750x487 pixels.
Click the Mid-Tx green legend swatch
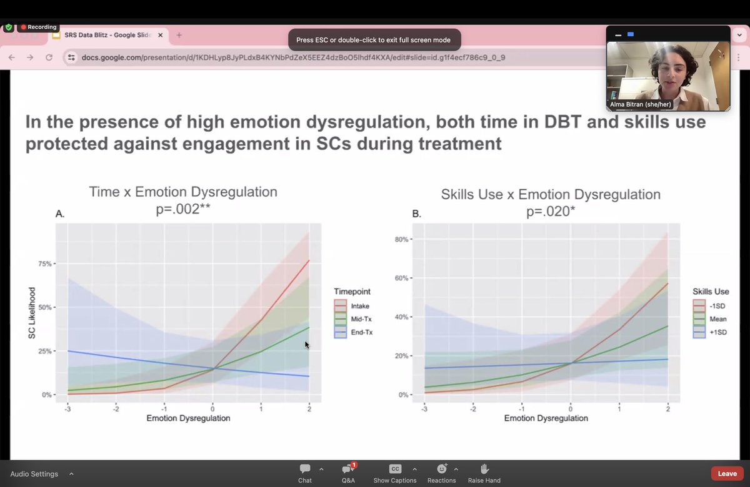click(340, 319)
